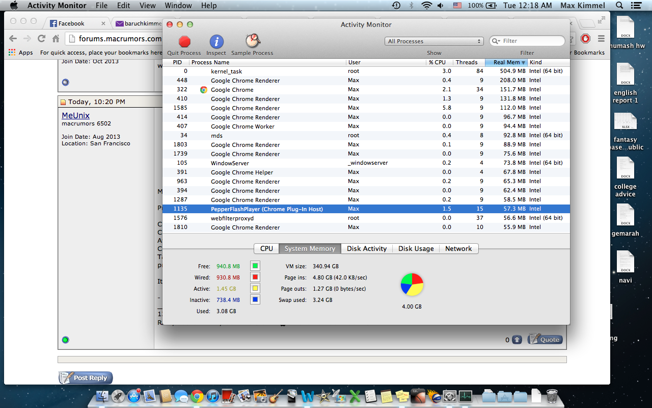Select the WindowServer process row
The height and width of the screenshot is (408, 652).
[x=366, y=163]
